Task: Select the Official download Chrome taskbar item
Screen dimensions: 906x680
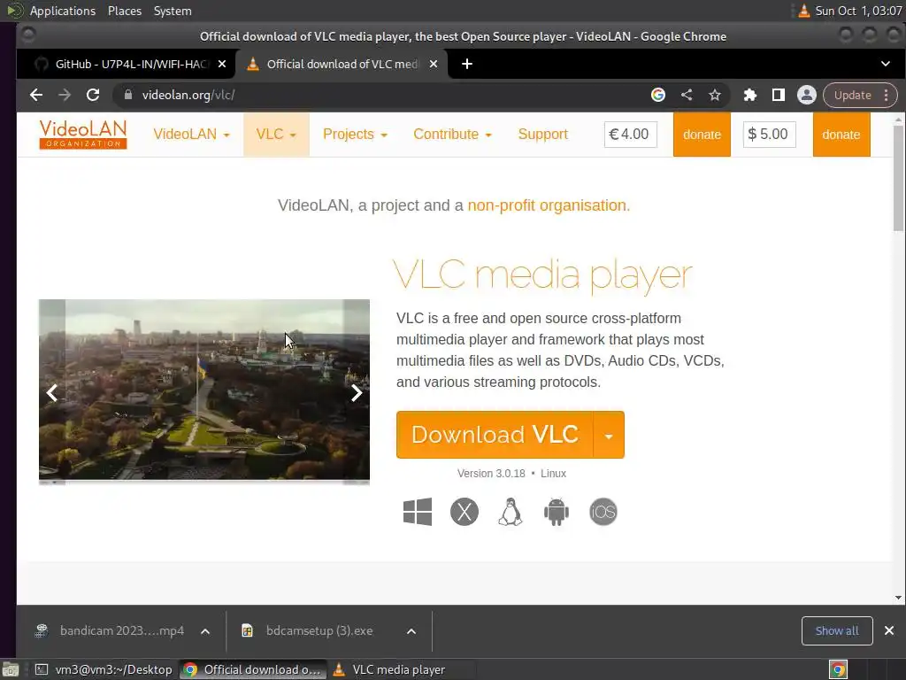Action: [x=253, y=669]
